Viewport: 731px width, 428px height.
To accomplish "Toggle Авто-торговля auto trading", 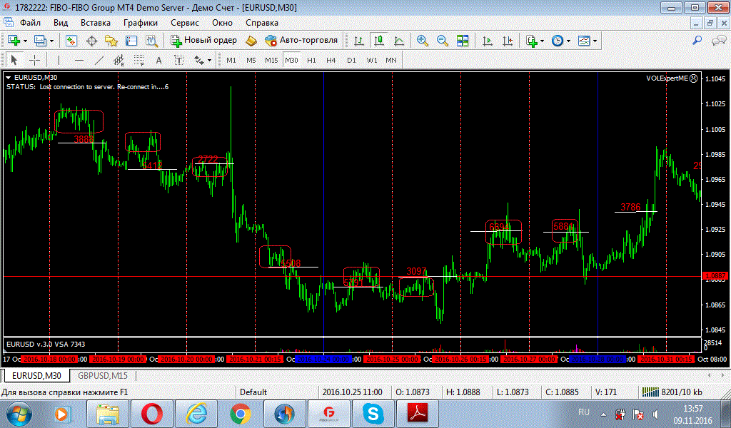I will (x=301, y=41).
